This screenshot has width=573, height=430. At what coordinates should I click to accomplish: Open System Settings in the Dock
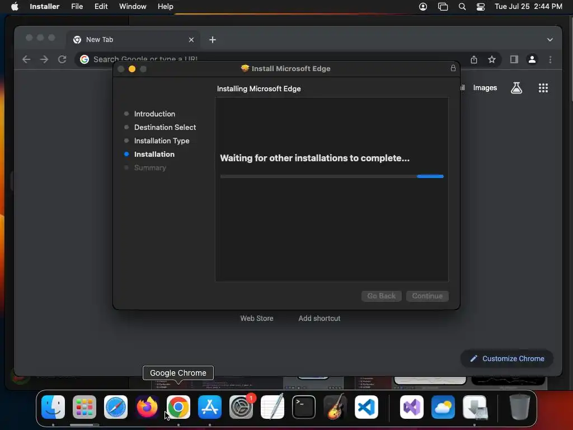pyautogui.click(x=241, y=407)
